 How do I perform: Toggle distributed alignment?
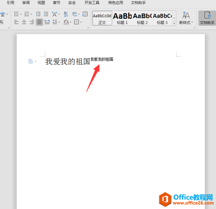[x=47, y=22]
